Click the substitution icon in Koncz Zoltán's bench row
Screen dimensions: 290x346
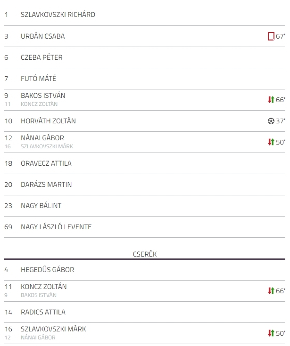pos(271,291)
